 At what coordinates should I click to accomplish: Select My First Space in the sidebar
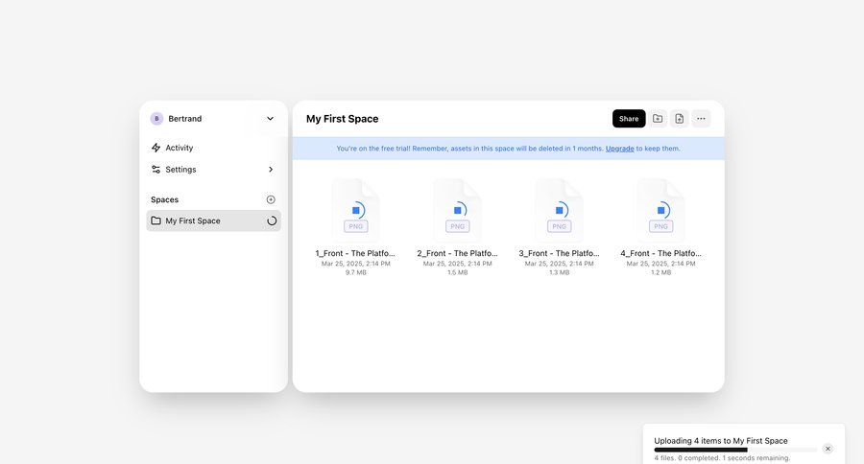tap(193, 220)
